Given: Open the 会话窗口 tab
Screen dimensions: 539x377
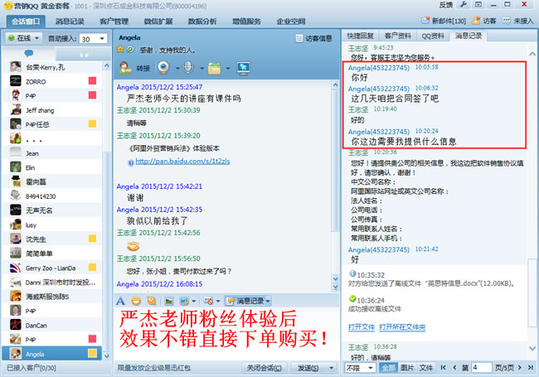Looking at the screenshot, I should (x=26, y=22).
